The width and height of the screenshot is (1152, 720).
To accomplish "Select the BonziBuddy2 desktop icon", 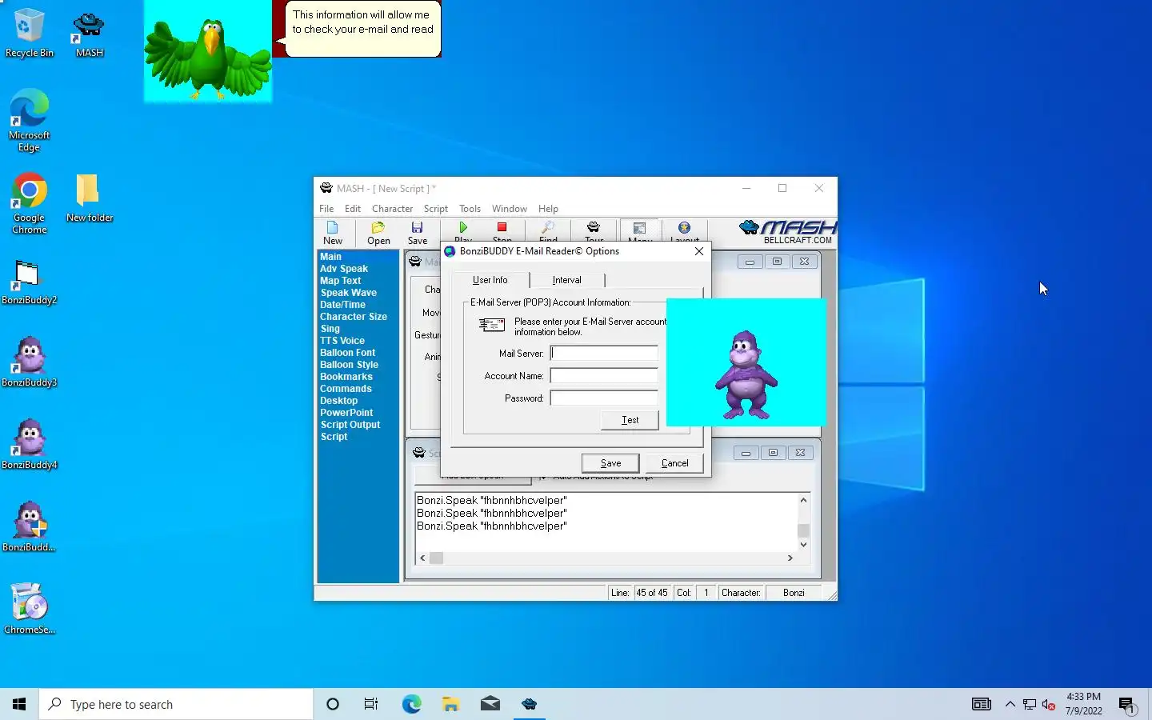I will 30,282.
